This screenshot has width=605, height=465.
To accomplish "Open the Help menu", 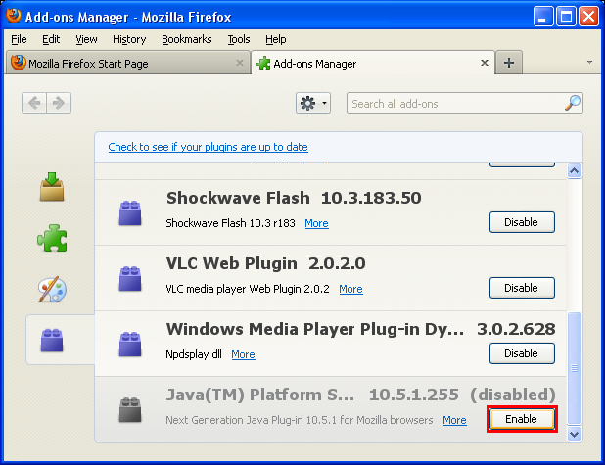I will click(x=276, y=39).
